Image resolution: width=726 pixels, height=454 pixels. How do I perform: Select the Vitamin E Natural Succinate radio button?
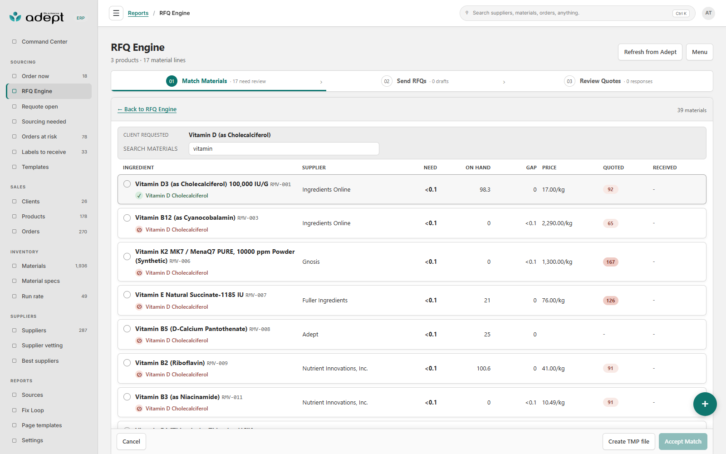point(127,295)
